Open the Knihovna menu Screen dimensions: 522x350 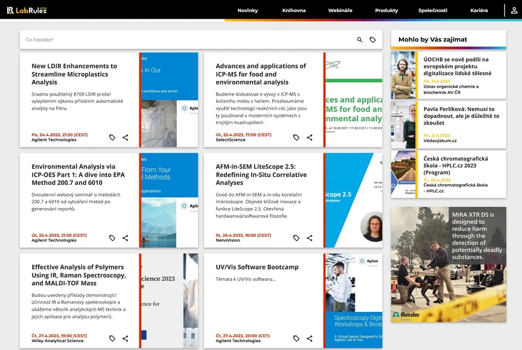pos(294,10)
